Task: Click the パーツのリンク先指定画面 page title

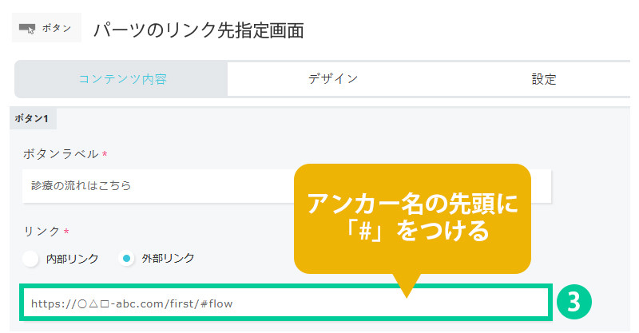Action: (x=198, y=30)
